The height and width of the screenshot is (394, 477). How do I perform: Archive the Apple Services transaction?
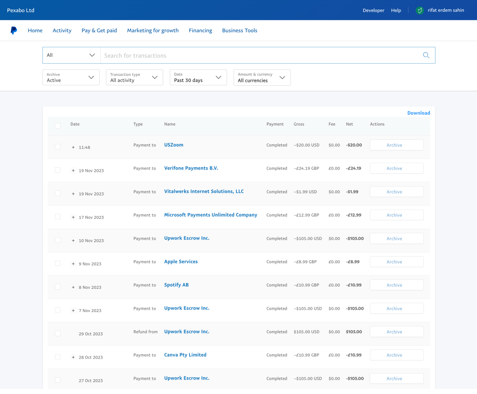397,262
